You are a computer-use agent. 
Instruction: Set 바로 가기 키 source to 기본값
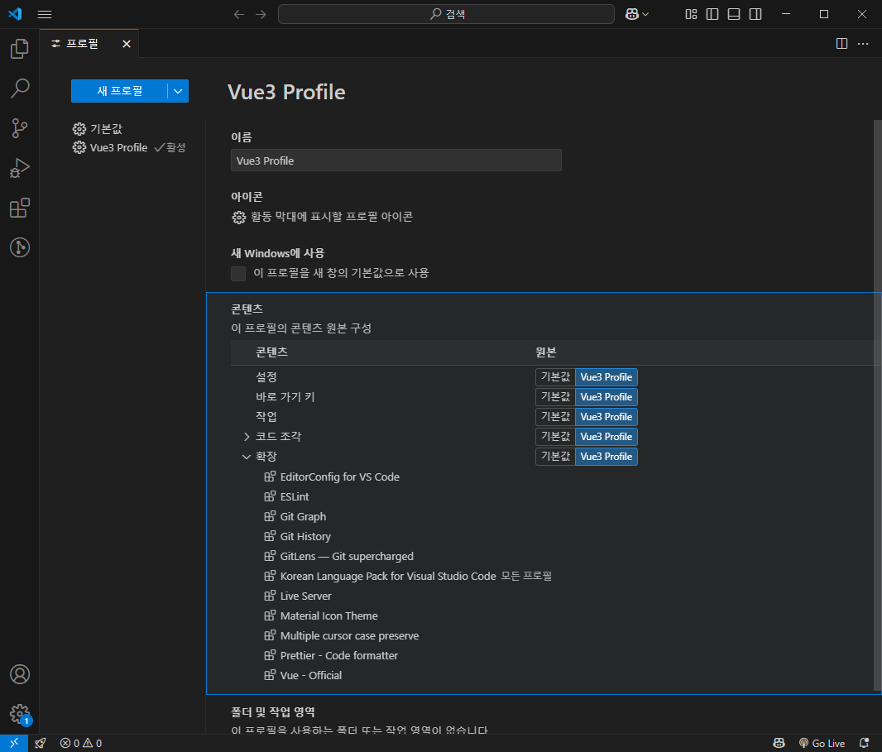tap(555, 396)
